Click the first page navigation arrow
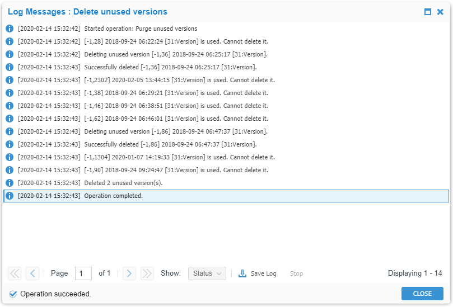The width and height of the screenshot is (453, 307). 15,273
